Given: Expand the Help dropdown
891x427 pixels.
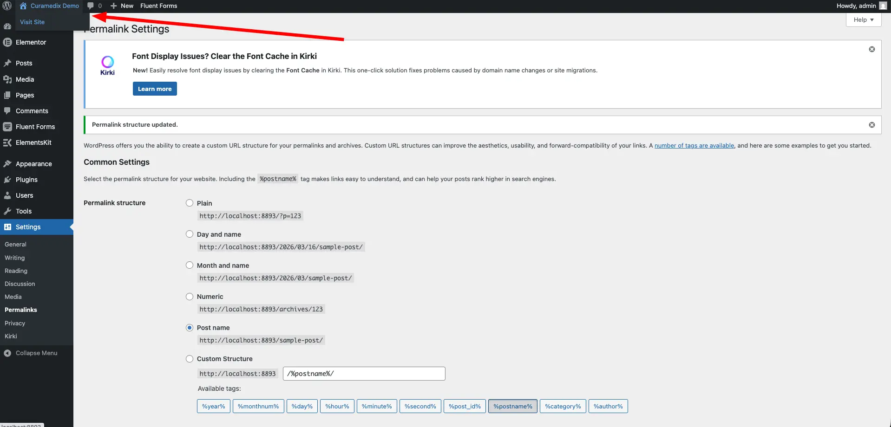Looking at the screenshot, I should coord(863,19).
